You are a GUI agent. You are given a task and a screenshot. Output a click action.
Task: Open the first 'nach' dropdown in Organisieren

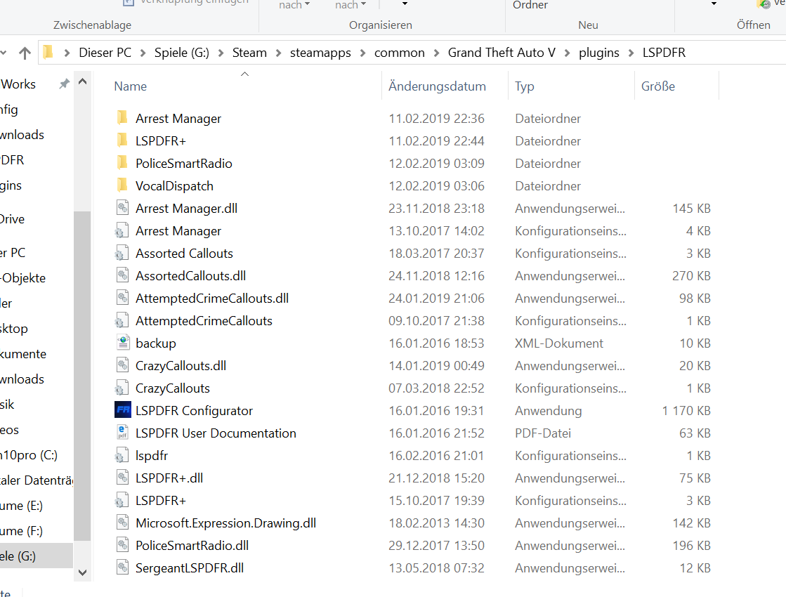click(294, 5)
